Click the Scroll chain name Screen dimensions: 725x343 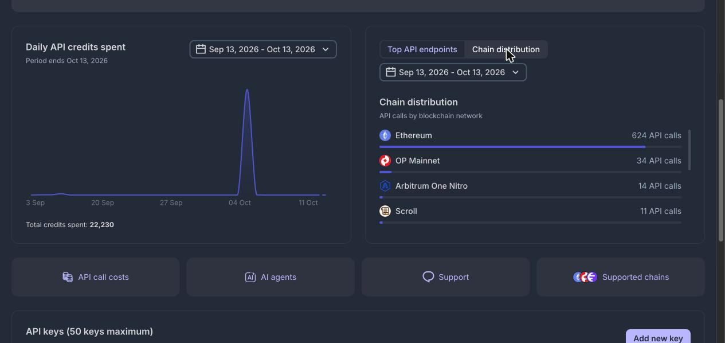coord(406,211)
